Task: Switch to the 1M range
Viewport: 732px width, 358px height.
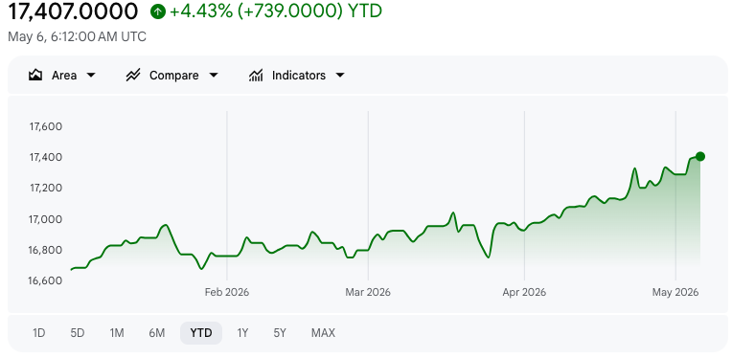Action: click(x=117, y=333)
